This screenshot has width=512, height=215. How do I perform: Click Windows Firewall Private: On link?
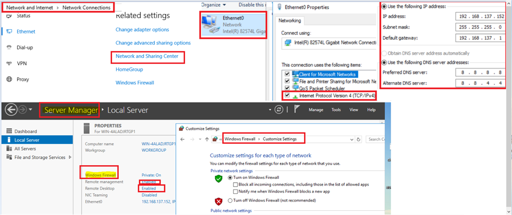[151, 175]
